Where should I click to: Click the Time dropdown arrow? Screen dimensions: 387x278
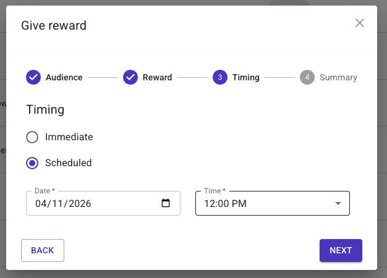[338, 203]
